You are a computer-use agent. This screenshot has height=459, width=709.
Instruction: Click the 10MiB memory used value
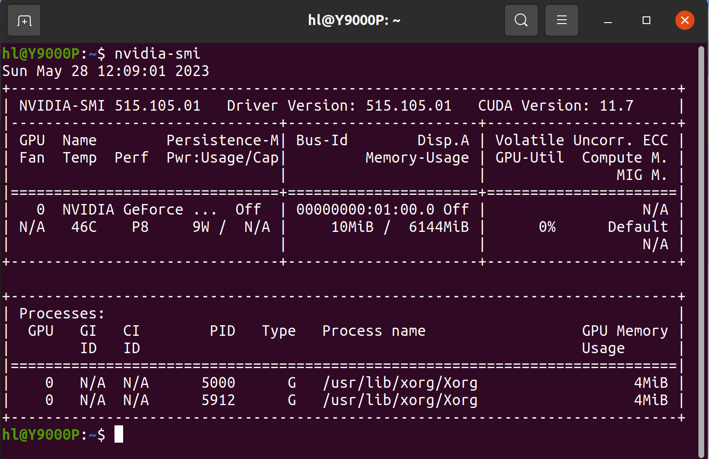coord(352,227)
